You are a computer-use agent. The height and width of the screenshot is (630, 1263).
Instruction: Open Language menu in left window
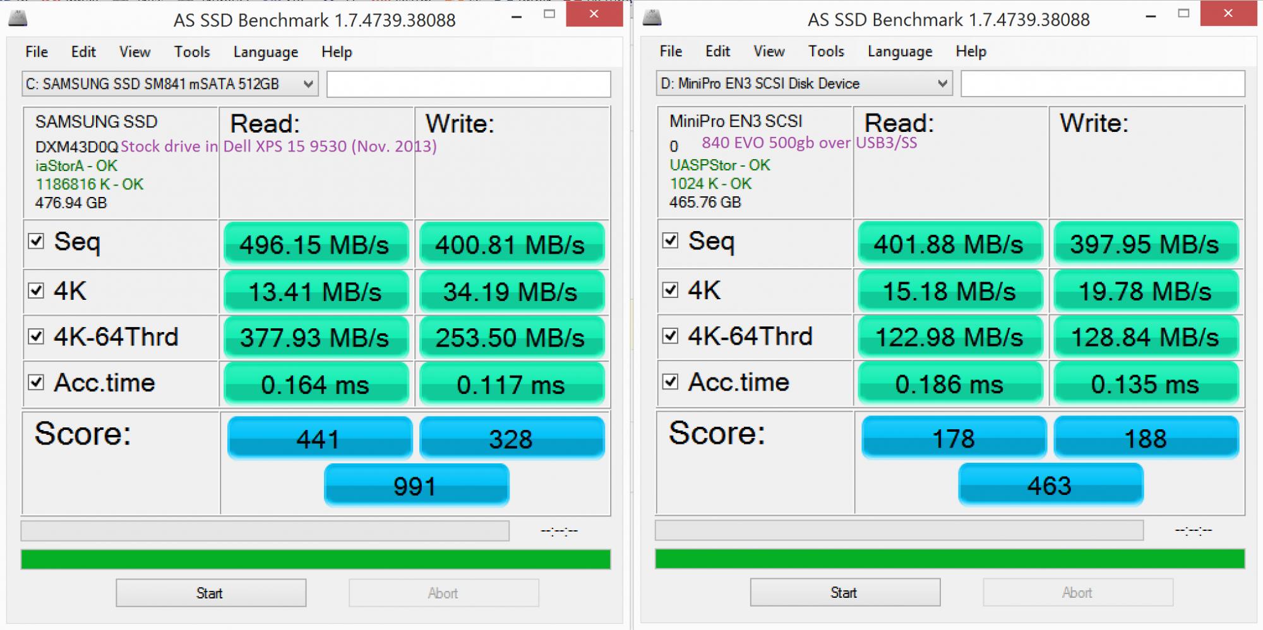tap(266, 52)
